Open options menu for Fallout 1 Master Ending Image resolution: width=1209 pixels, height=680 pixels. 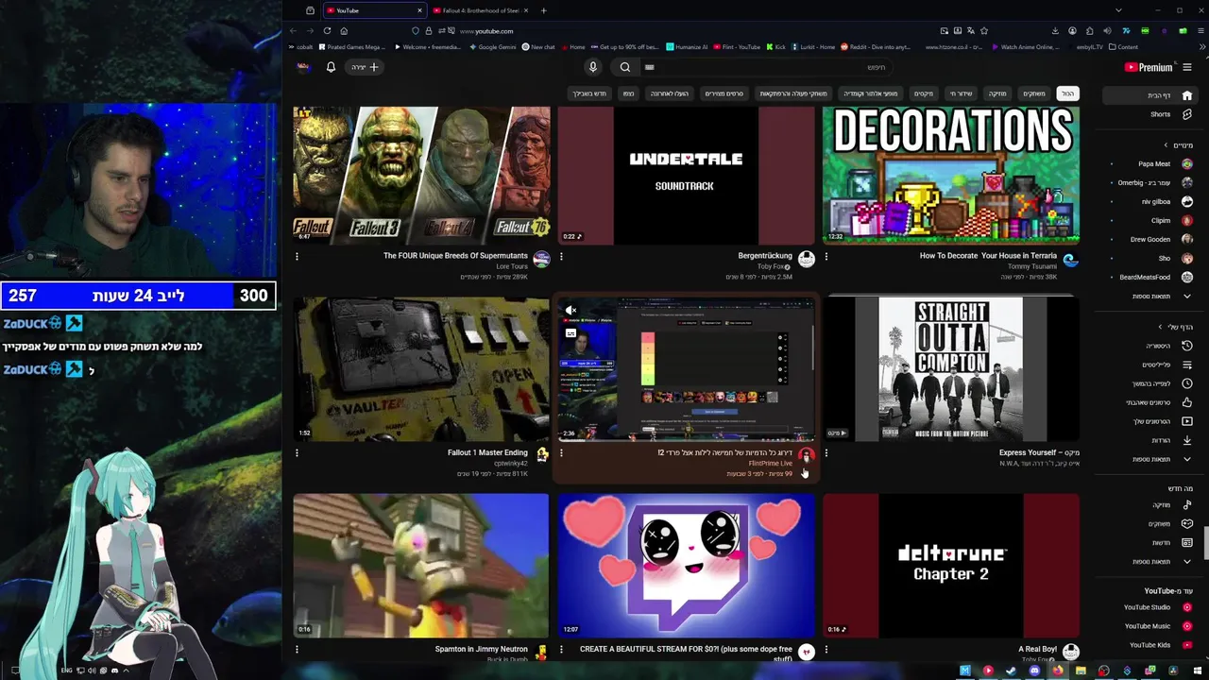click(x=297, y=452)
